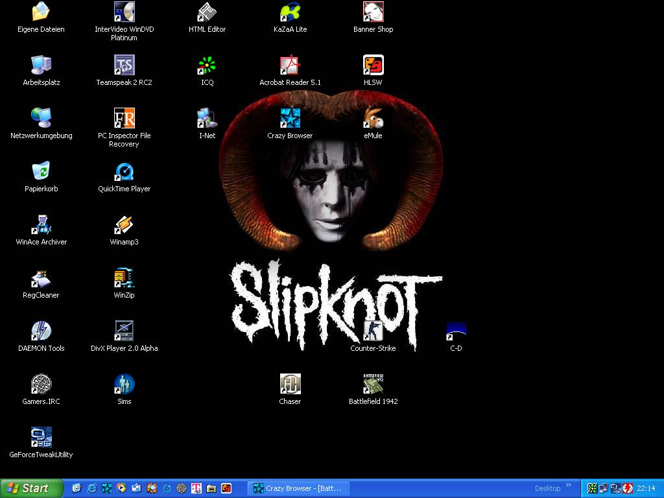Image resolution: width=664 pixels, height=498 pixels.
Task: Click Gamers.IRC globe in quick launch
Action: pyautogui.click(x=182, y=488)
